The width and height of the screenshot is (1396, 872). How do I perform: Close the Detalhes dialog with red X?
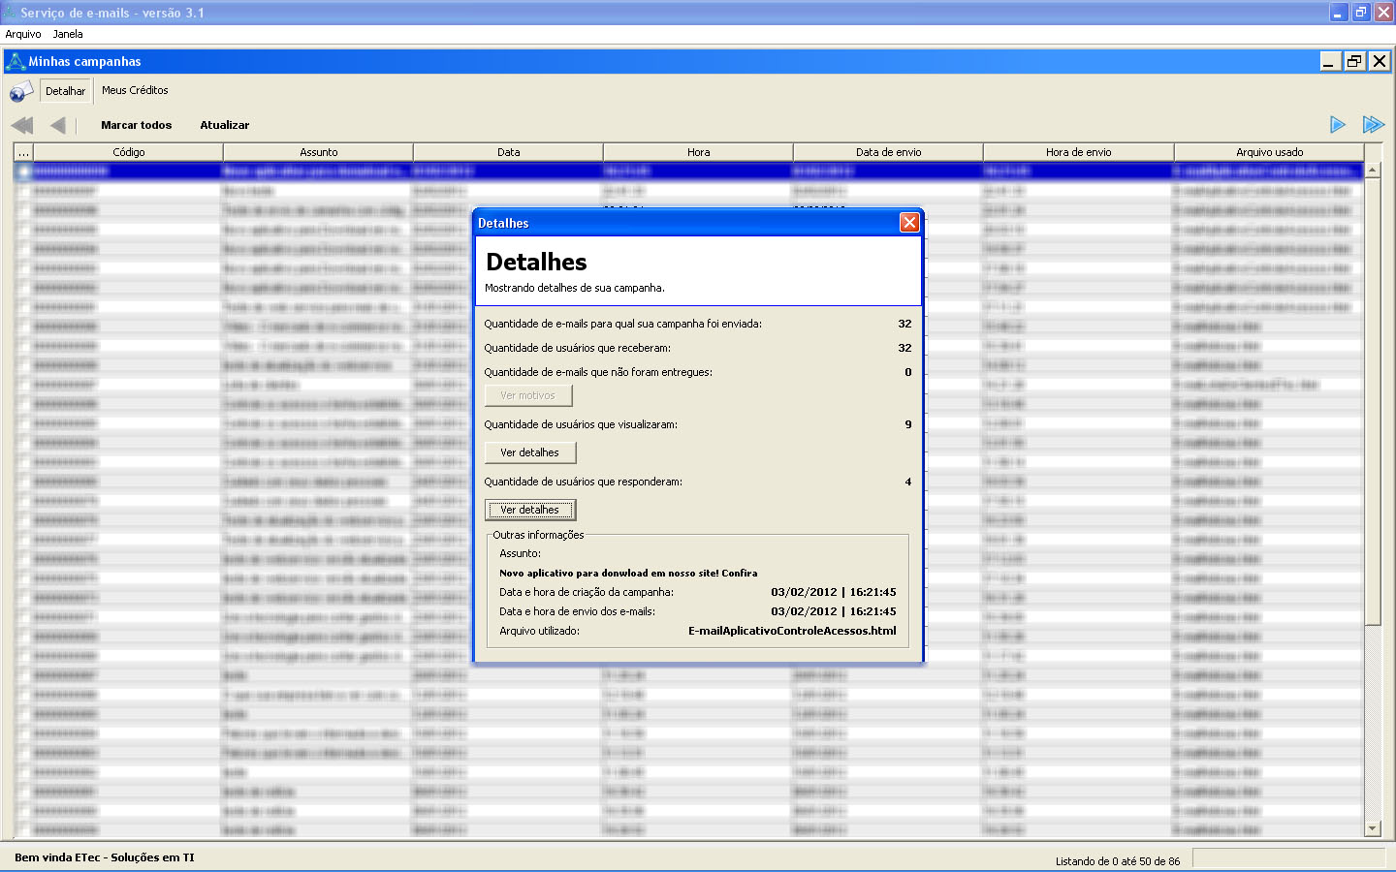point(909,223)
